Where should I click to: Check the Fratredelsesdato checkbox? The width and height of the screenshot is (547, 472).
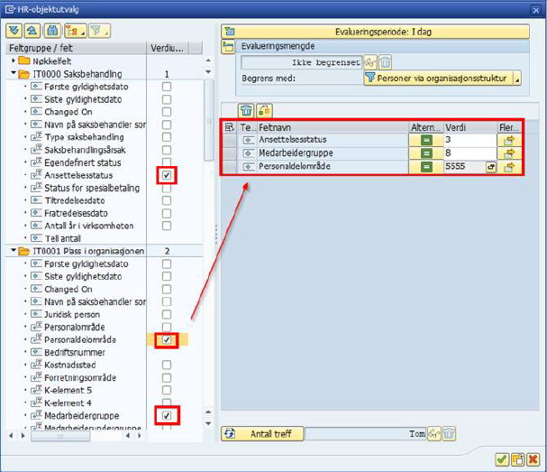(x=167, y=213)
